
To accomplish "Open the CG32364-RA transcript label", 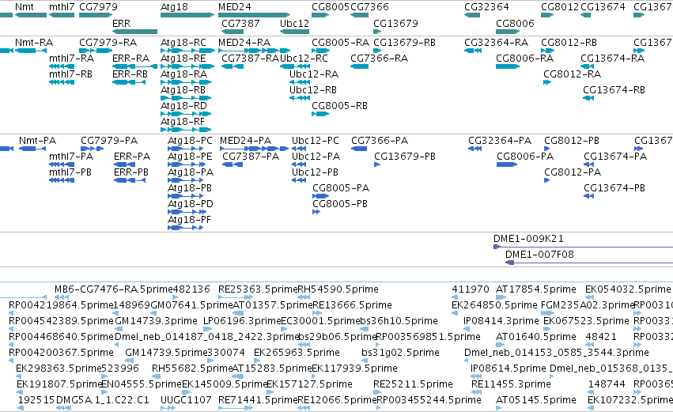I will click(496, 43).
